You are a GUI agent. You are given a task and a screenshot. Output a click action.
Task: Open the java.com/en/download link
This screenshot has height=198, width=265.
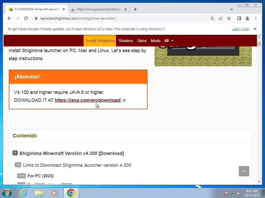88,100
